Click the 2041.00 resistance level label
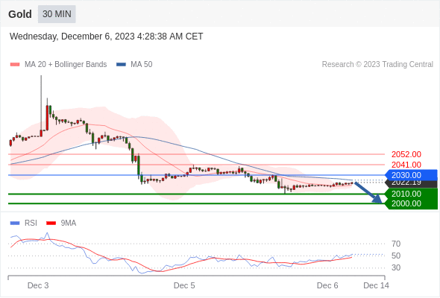 [x=406, y=165]
